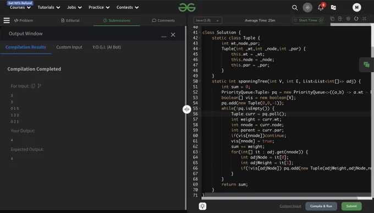This screenshot has height=213, width=374.
Task: Open the profile avatar M
Action: tap(356, 7)
